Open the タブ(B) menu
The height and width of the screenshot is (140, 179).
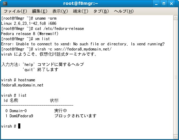101,11
